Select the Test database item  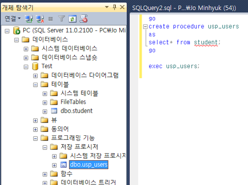47,66
